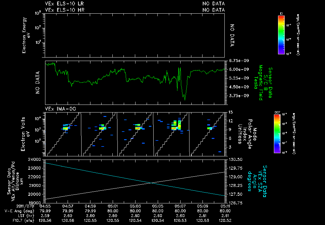Image resolution: width=325 pixels, height=225 pixels.
Task: Click the altitude tick label '20000'
Action: tap(35, 194)
